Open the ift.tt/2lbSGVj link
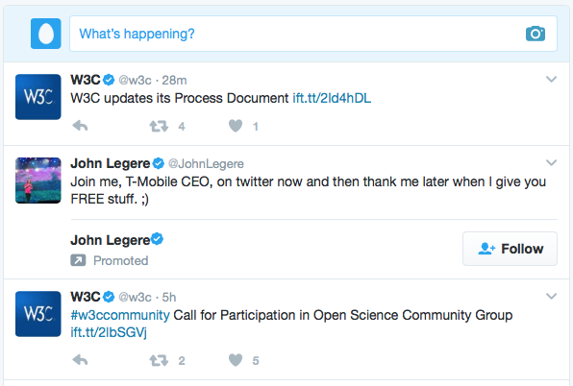This screenshot has width=573, height=386. pos(109,332)
